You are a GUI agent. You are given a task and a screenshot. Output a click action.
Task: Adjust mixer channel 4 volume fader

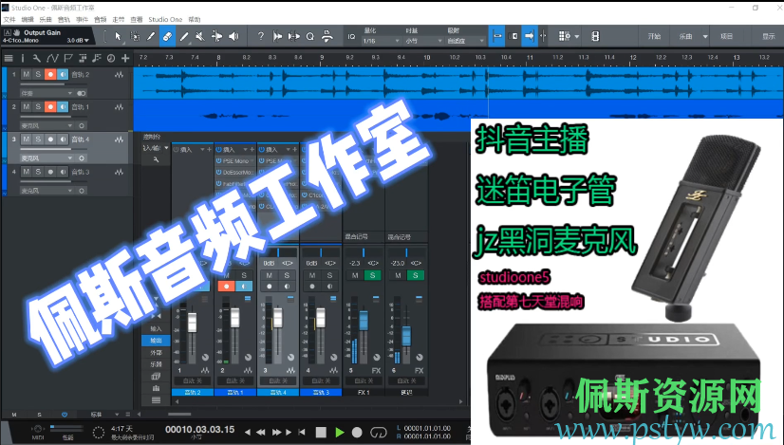(321, 318)
